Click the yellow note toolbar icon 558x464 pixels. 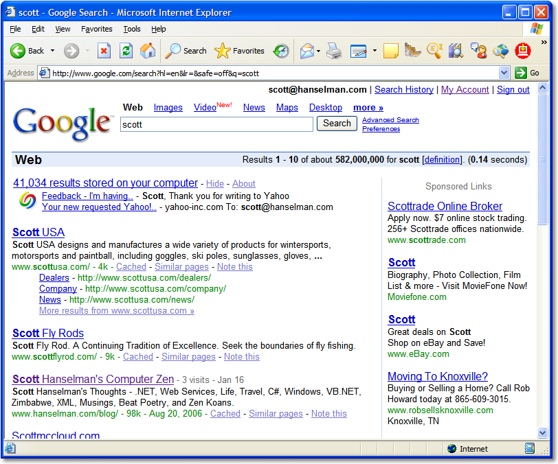pyautogui.click(x=390, y=51)
